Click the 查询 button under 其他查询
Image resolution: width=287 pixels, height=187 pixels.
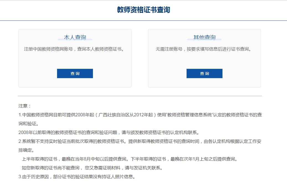[x=204, y=73]
